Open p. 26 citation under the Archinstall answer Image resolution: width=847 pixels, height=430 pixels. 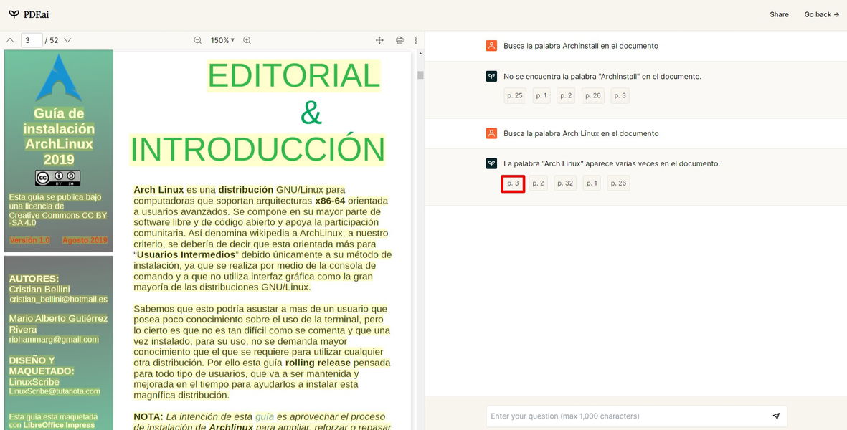(x=593, y=95)
